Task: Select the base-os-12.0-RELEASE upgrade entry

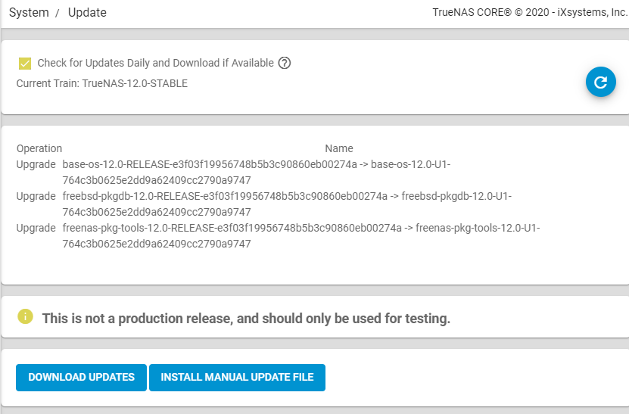Action: pyautogui.click(x=257, y=172)
